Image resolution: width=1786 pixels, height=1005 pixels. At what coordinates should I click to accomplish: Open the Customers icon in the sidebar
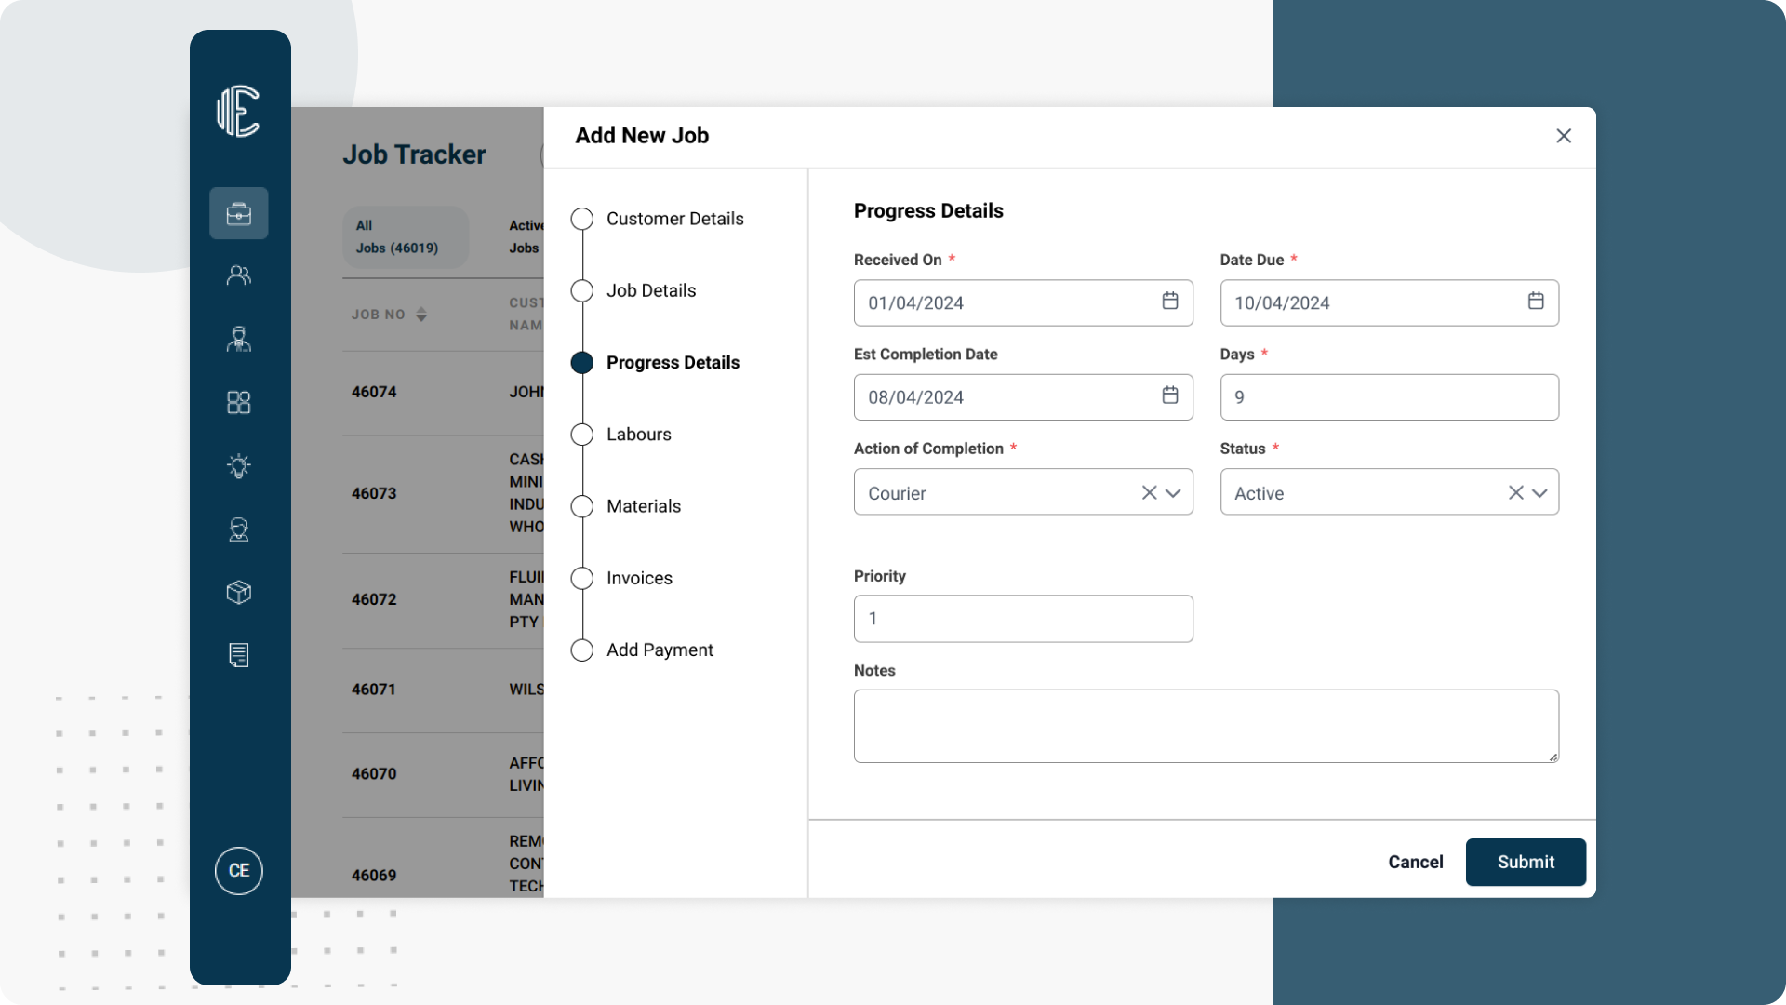[239, 275]
